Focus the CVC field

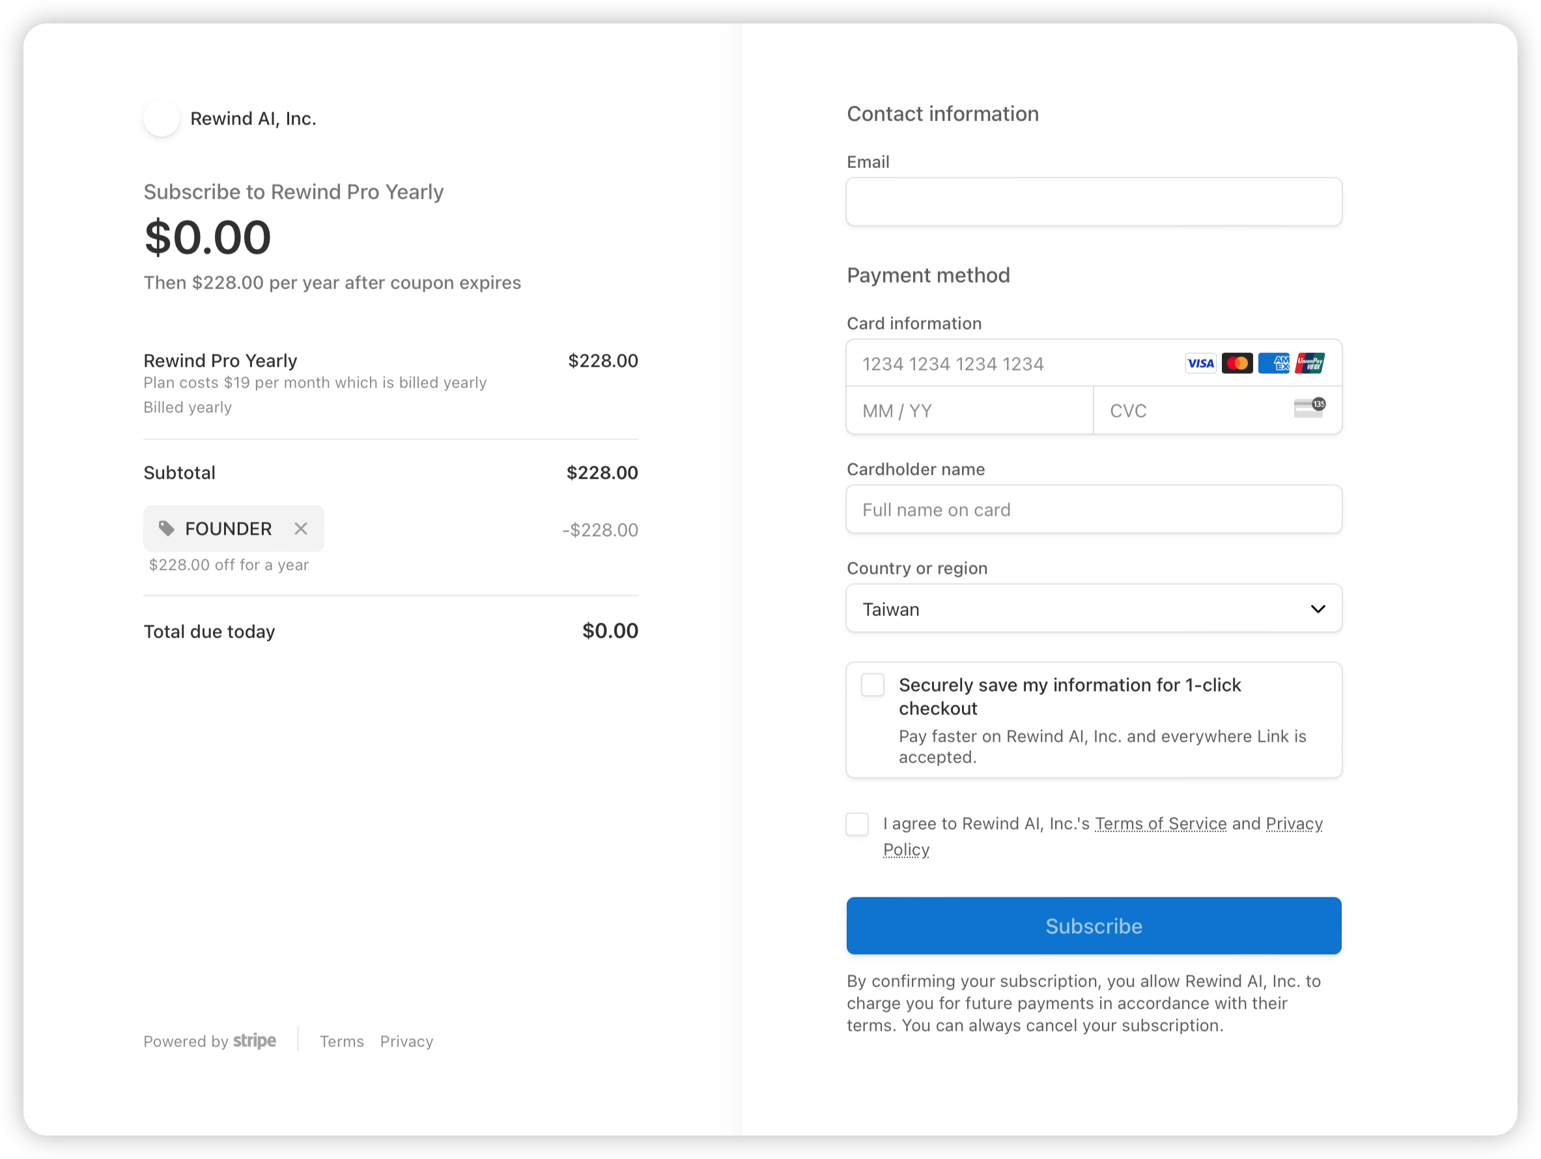click(x=1218, y=411)
